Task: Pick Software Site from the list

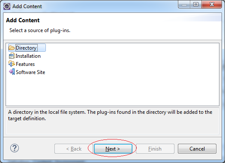Action: tap(27, 72)
